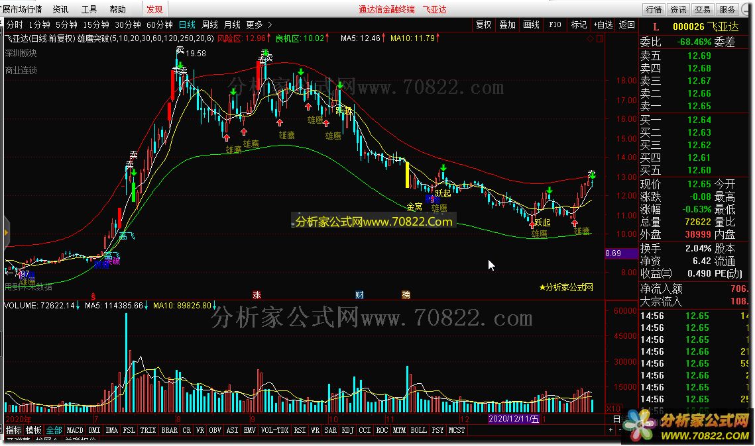Image resolution: width=755 pixels, height=446 pixels.
Task: Click the 委比 -68.46% value
Action: point(694,42)
